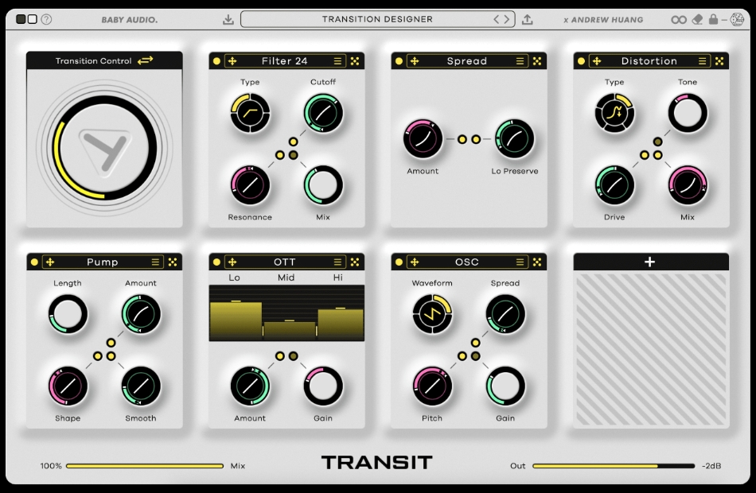
Task: Open the help question mark icon
Action: (x=46, y=19)
